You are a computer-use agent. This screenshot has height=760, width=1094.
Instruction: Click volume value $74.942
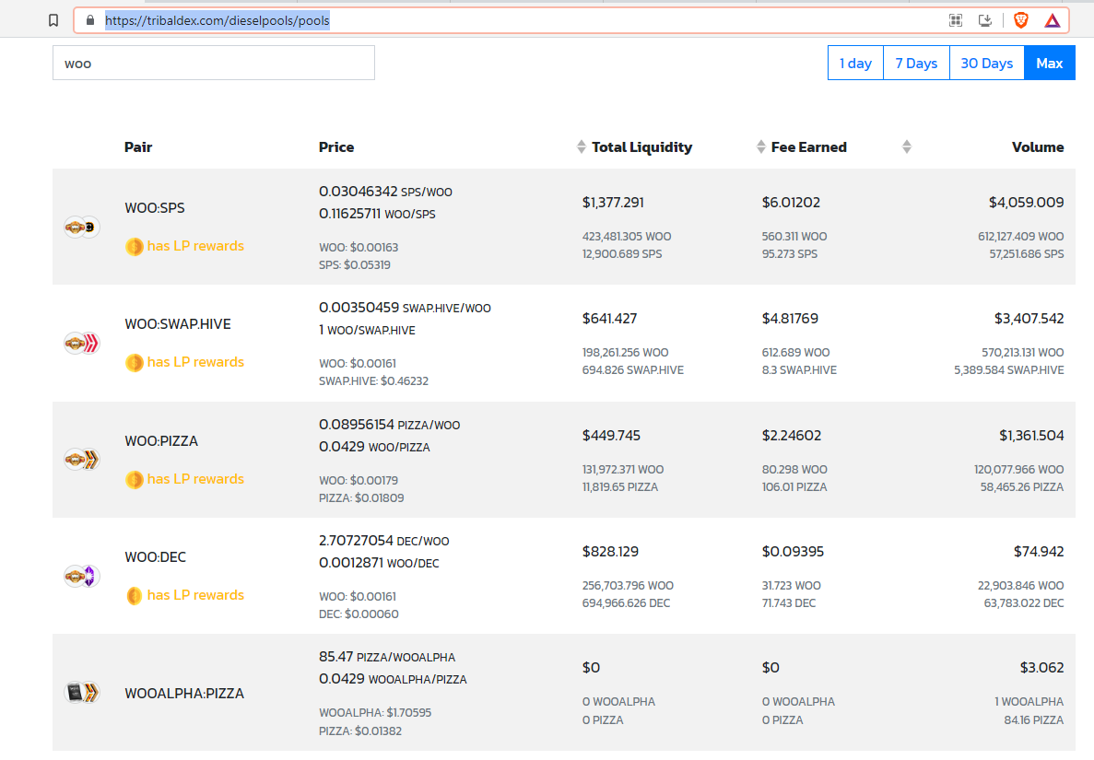click(1039, 552)
